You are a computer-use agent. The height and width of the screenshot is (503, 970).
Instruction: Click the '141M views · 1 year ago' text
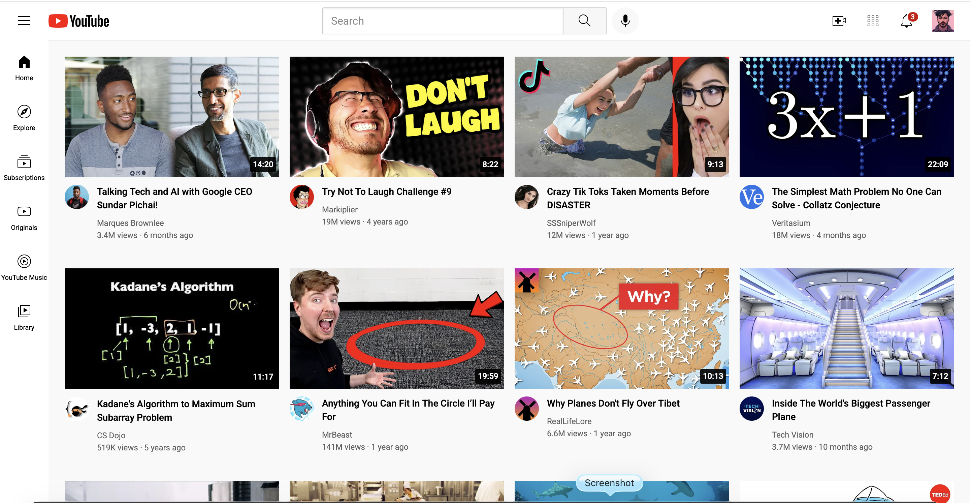click(365, 447)
